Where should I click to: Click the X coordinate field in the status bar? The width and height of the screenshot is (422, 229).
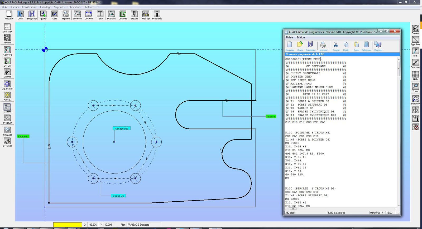pyautogui.click(x=93, y=225)
